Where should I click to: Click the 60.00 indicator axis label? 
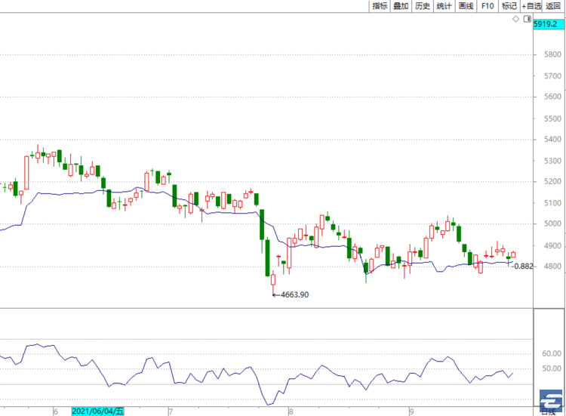click(552, 354)
